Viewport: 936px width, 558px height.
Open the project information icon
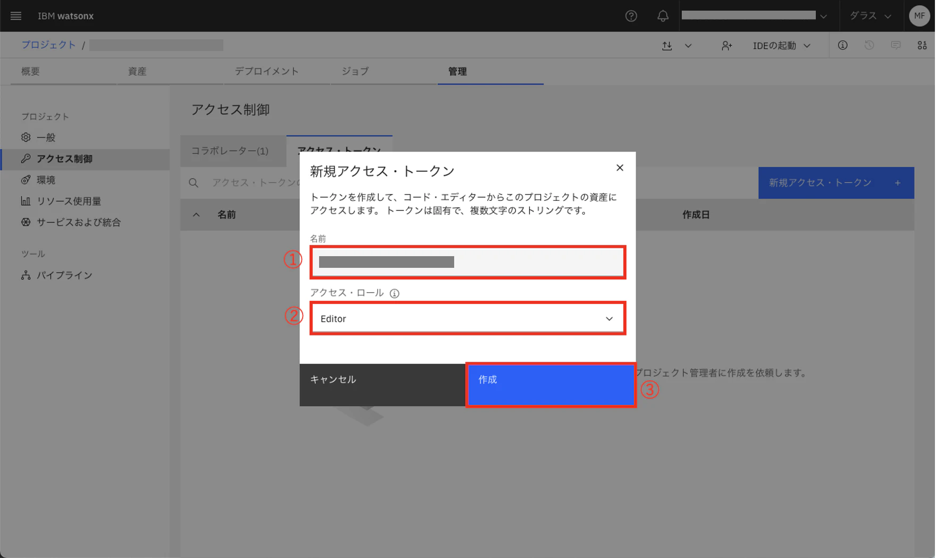(843, 45)
